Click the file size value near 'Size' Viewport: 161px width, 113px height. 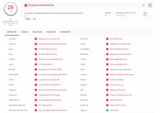(108, 13)
